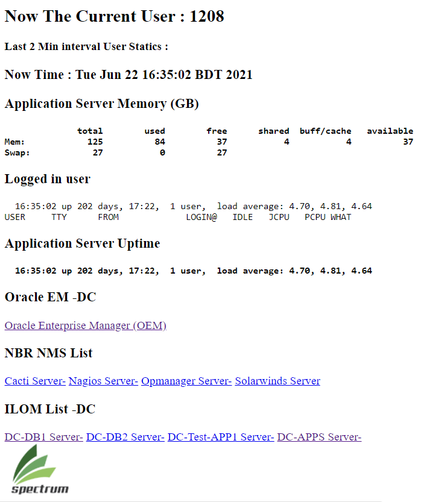435x502 pixels.
Task: Open the DC-DB2 Server ILOM link
Action: [x=125, y=437]
